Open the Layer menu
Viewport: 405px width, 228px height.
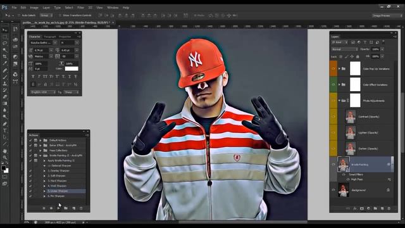click(46, 8)
